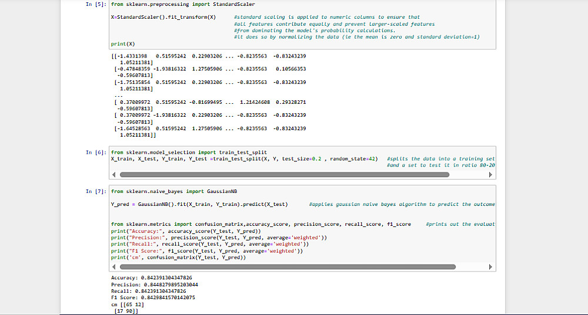Click the horizontal scrollbar thumb in cell 6
Image resolution: width=588 pixels, height=315 pixels.
(284, 175)
